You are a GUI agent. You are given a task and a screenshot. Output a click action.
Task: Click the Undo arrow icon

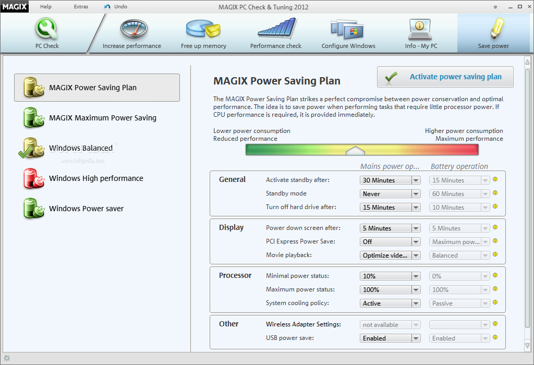pyautogui.click(x=107, y=7)
